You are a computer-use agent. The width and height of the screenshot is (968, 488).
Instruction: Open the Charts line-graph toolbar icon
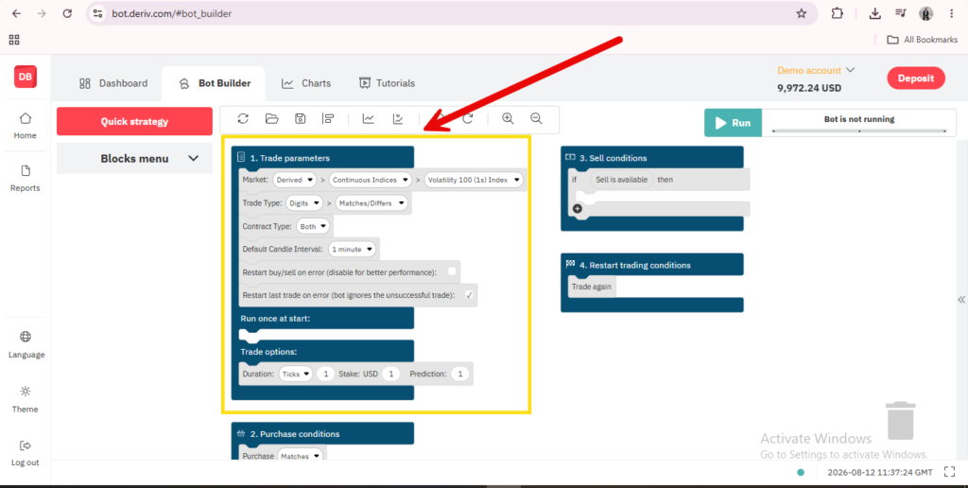pyautogui.click(x=369, y=118)
